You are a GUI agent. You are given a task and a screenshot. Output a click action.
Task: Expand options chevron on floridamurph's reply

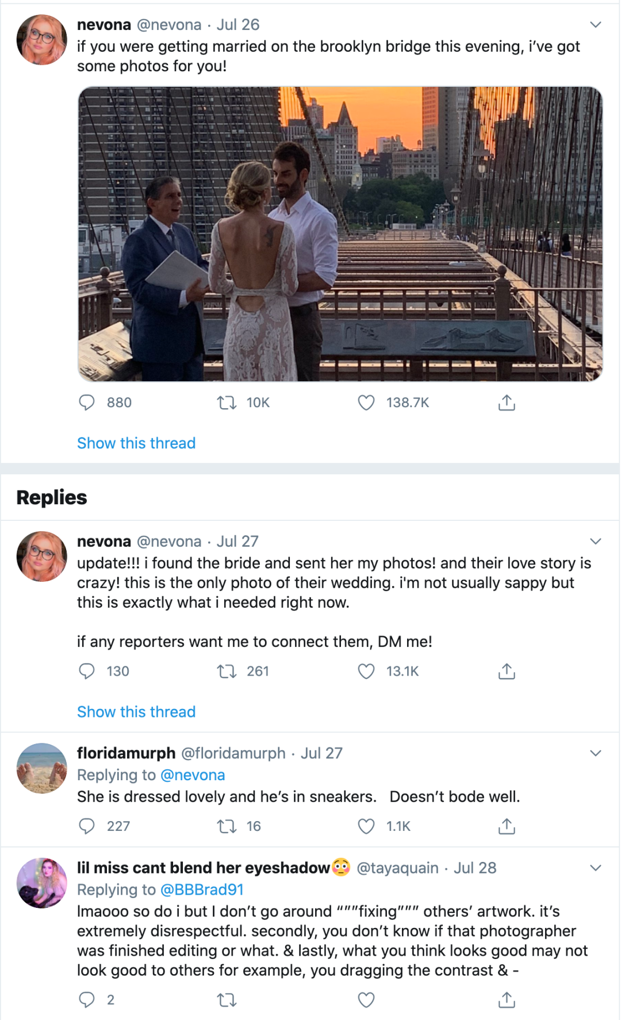point(596,753)
